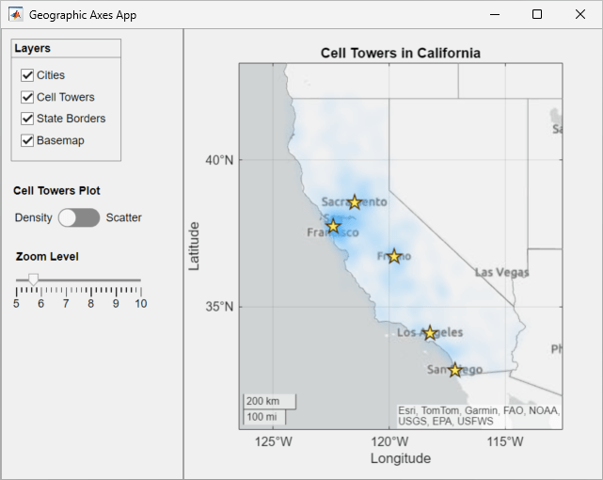Disable the Cell Towers layer
The width and height of the screenshot is (603, 480).
[27, 97]
